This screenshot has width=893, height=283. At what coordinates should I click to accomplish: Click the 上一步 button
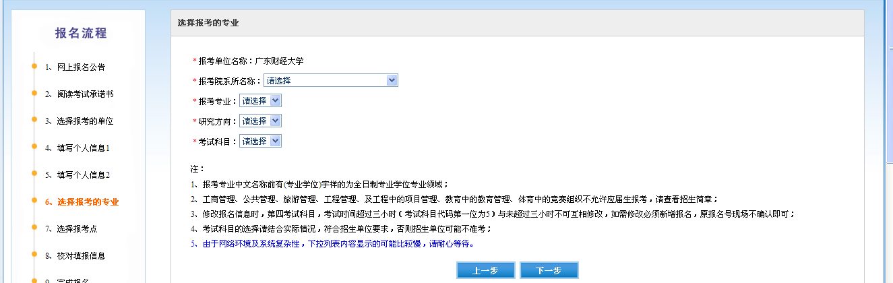[485, 270]
